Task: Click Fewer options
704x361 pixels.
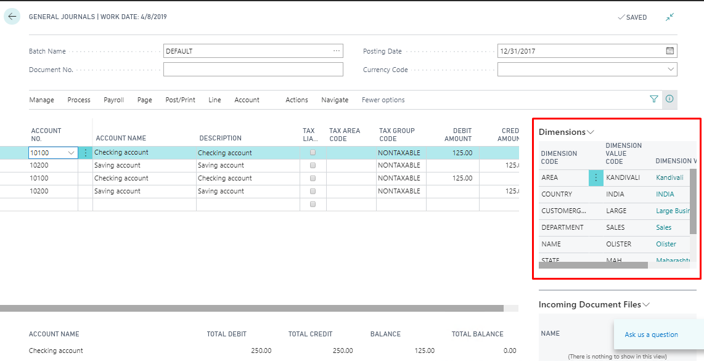Action: pyautogui.click(x=383, y=100)
